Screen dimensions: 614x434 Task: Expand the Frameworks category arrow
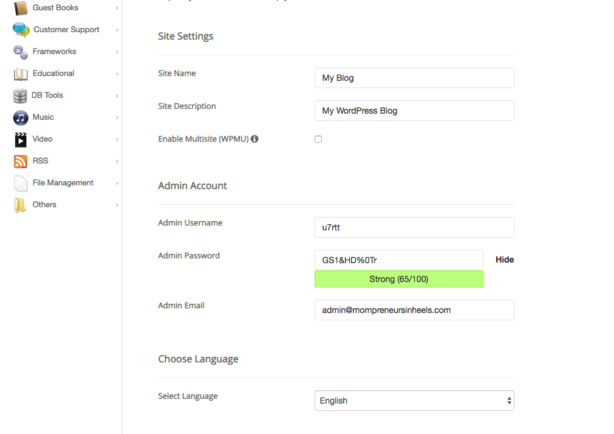click(x=117, y=52)
